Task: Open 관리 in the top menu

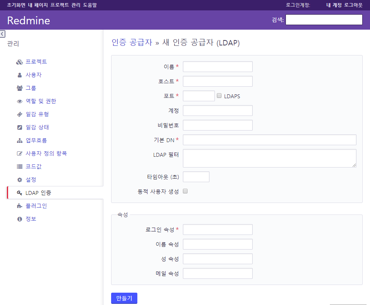Action: 76,5
